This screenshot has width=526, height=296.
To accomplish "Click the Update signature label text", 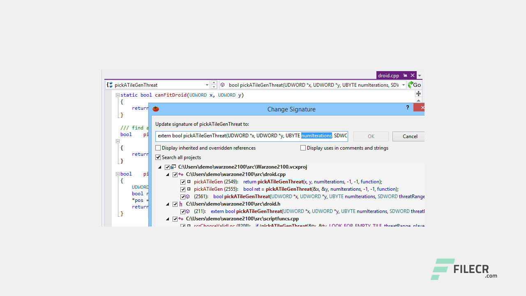I will click(202, 124).
